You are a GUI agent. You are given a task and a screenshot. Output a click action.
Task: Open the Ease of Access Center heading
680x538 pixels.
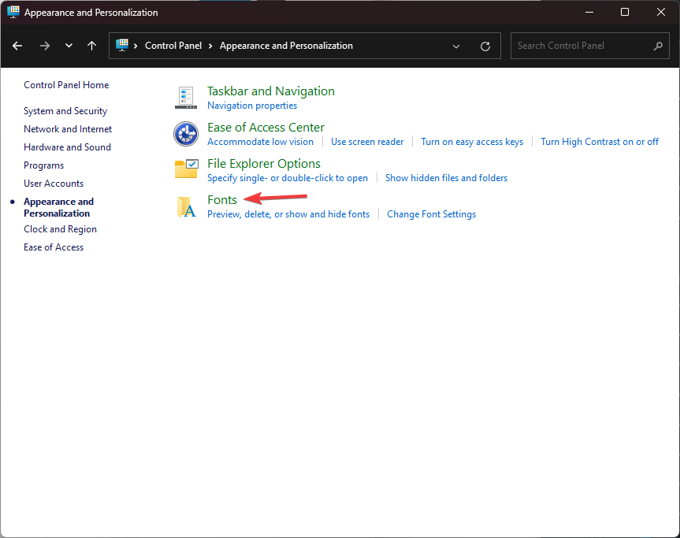tap(266, 128)
